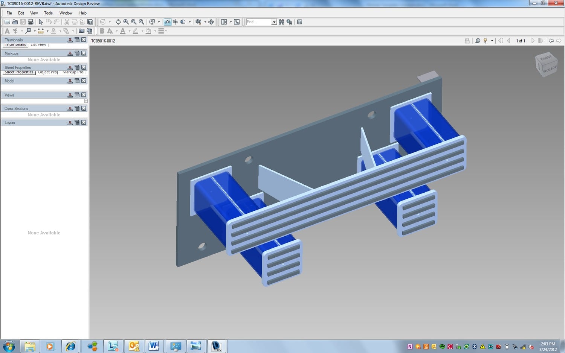
Task: Toggle the shadows sphere icon
Action: coord(478,41)
